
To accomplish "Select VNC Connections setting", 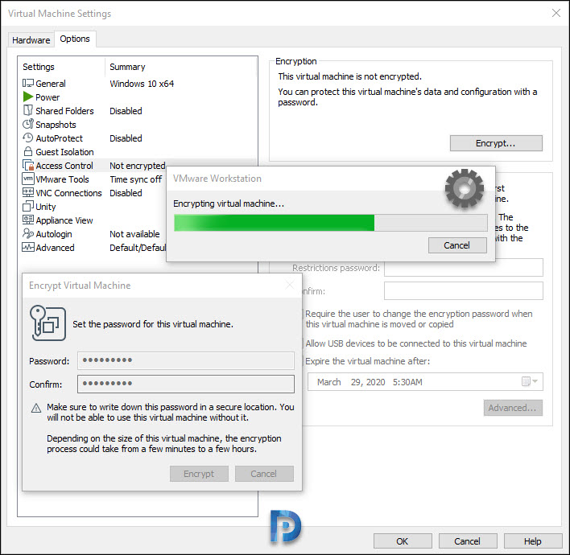I will pos(68,193).
